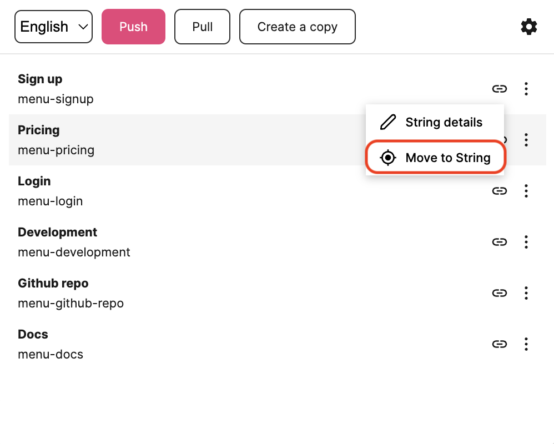Click link icon for Docs string
Image resolution: width=554 pixels, height=444 pixels.
point(500,344)
